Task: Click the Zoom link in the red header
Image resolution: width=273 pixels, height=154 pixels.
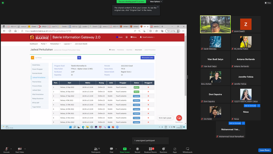Action: (x=119, y=37)
